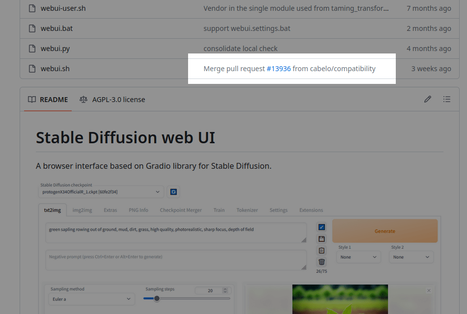Image resolution: width=467 pixels, height=314 pixels.
Task: Click the 'Stable Diffusion web UI' heading
Action: (x=125, y=137)
